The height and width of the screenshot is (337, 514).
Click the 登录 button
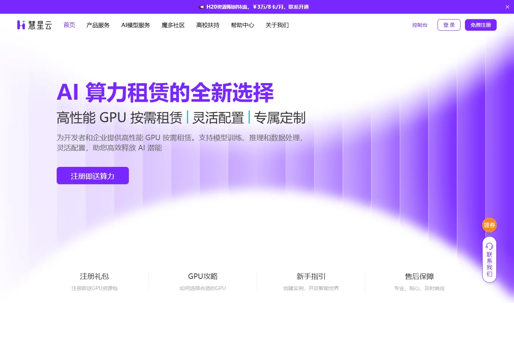click(x=449, y=25)
